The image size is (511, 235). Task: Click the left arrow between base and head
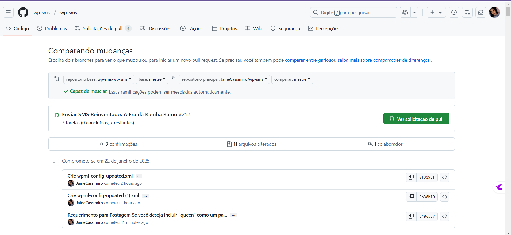[x=174, y=78]
